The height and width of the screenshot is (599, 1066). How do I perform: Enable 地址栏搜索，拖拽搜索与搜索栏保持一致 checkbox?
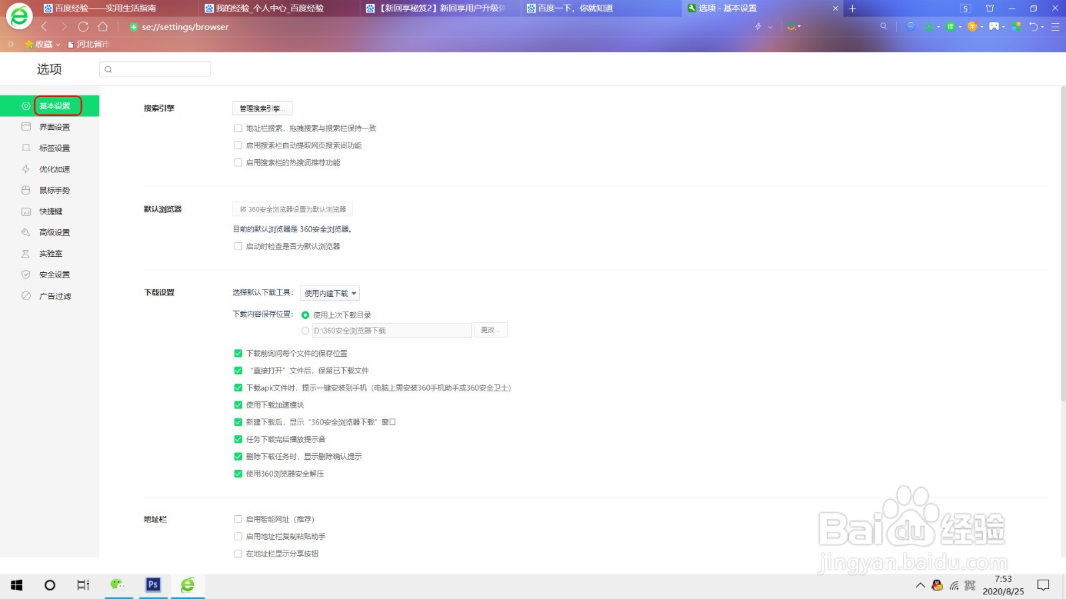[x=238, y=128]
